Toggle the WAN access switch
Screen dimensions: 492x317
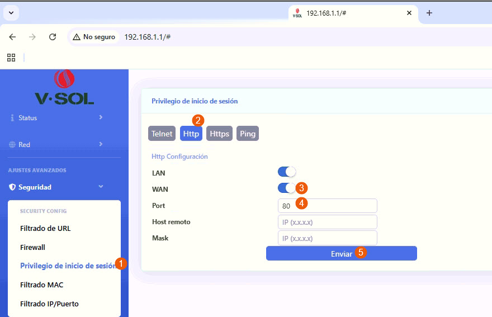pos(286,188)
